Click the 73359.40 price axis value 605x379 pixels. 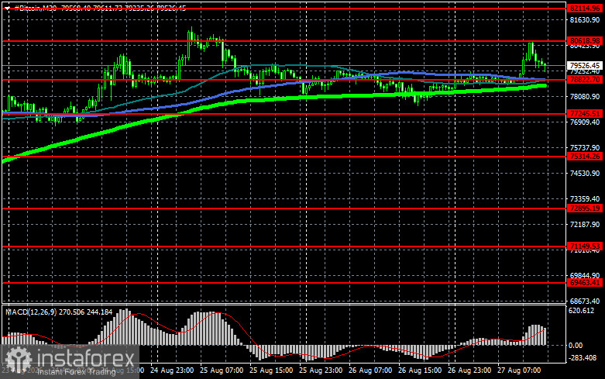(585, 198)
